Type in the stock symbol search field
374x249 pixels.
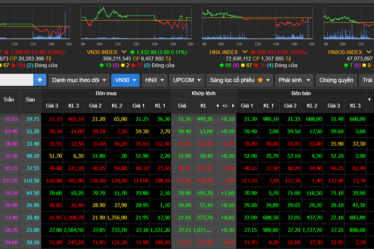[16, 80]
